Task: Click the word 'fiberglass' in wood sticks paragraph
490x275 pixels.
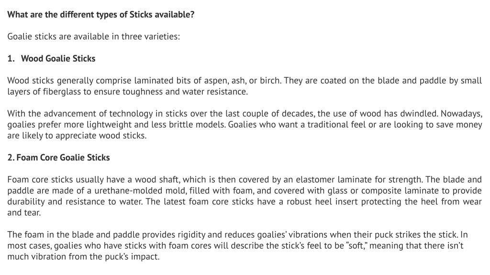Action: pos(62,92)
